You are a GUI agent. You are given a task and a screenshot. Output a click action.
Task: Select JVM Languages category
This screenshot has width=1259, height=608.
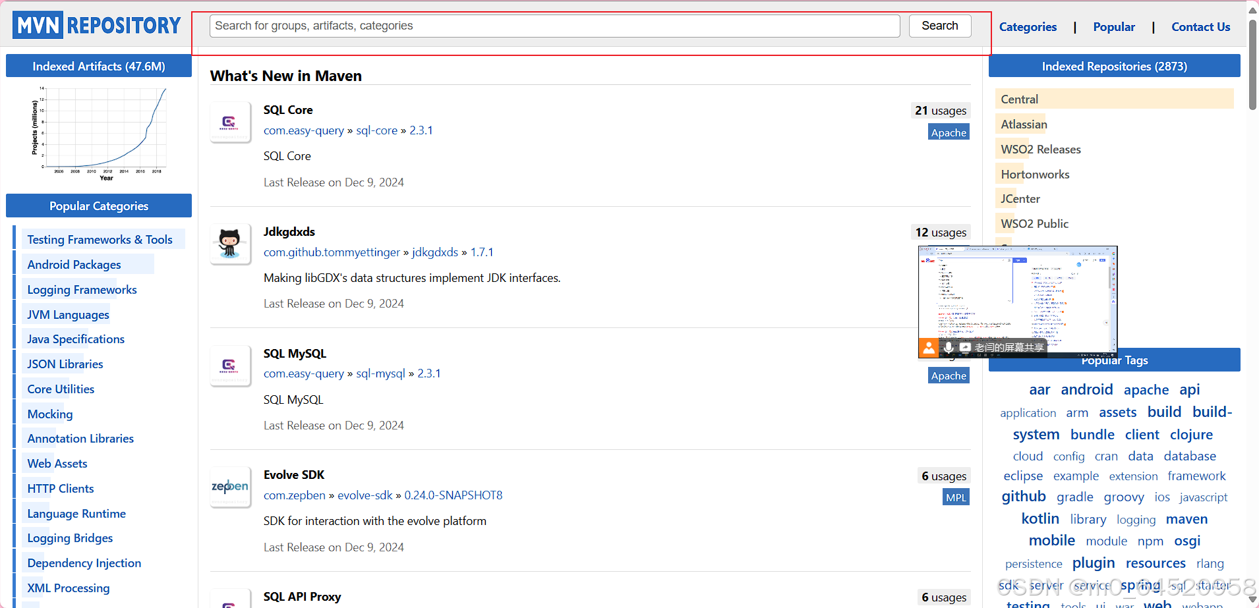pyautogui.click(x=68, y=315)
